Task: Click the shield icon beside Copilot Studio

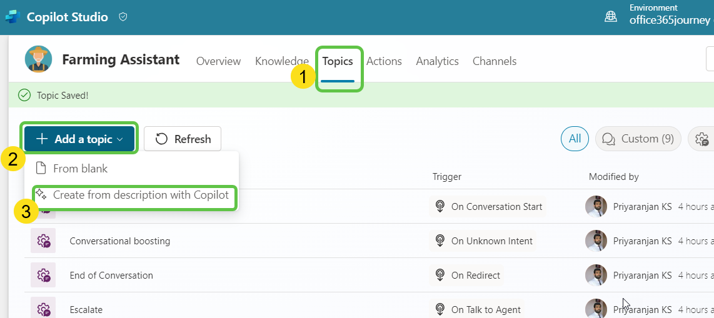Action: coord(123,17)
